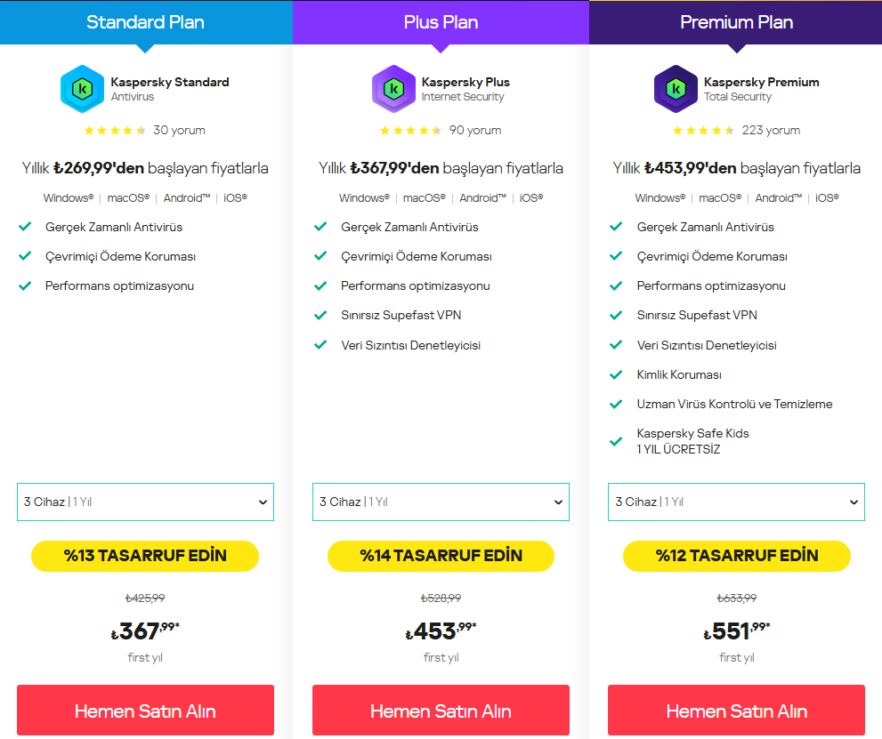
Task: Open the Standard plan device and year dropdown
Action: click(145, 502)
